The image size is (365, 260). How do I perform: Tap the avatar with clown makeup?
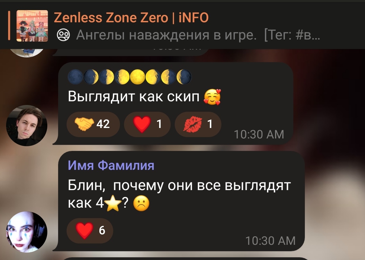point(27,232)
